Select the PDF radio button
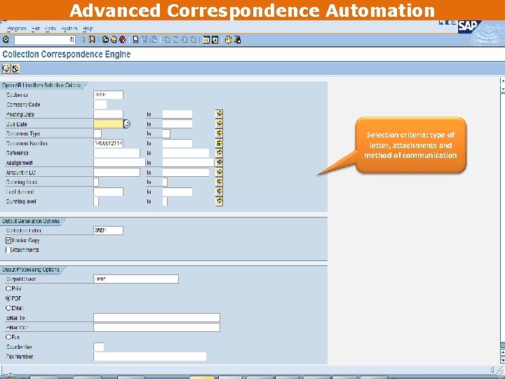505x379 pixels. click(8, 298)
